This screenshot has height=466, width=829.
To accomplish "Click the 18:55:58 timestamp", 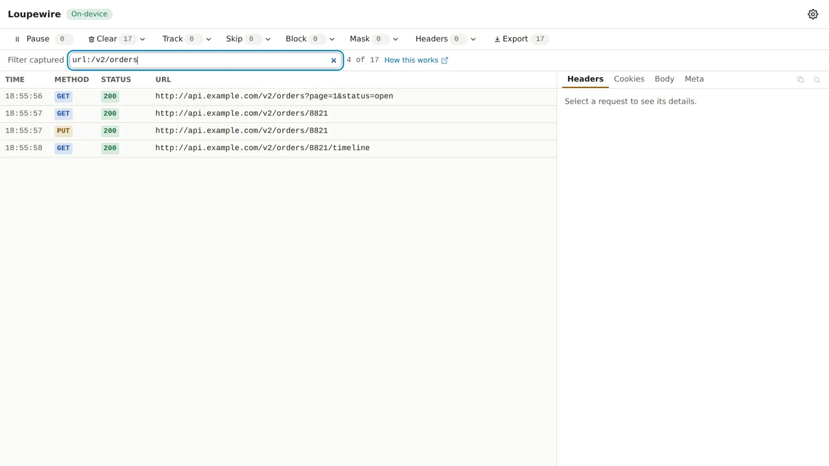I will [24, 148].
